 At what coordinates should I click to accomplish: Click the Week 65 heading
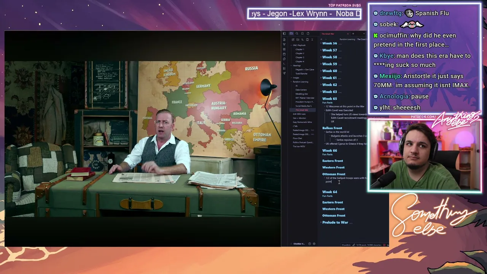click(329, 99)
